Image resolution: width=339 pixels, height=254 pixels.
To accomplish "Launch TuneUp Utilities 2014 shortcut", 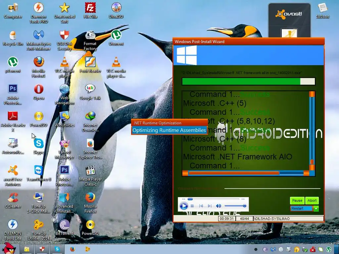I will click(x=38, y=230).
